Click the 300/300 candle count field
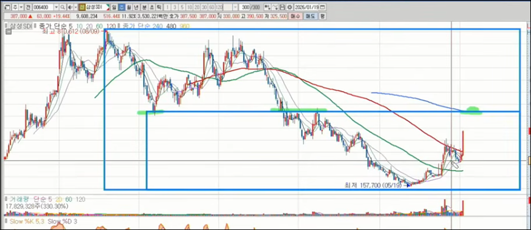 coord(250,7)
